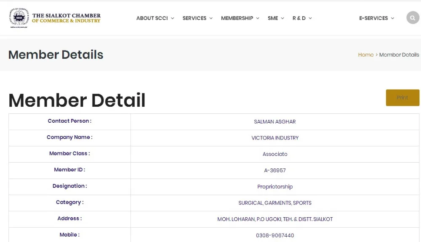Open the SME menu
Screen dimensions: 421x242
pyautogui.click(x=276, y=18)
